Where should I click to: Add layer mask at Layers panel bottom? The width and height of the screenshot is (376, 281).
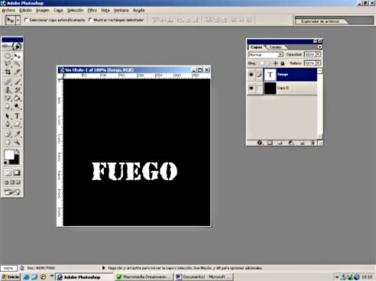270,143
